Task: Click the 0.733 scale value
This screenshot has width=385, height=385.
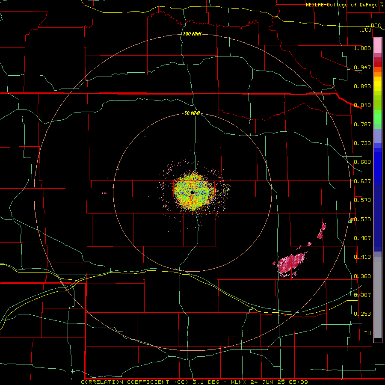Action: (x=362, y=143)
